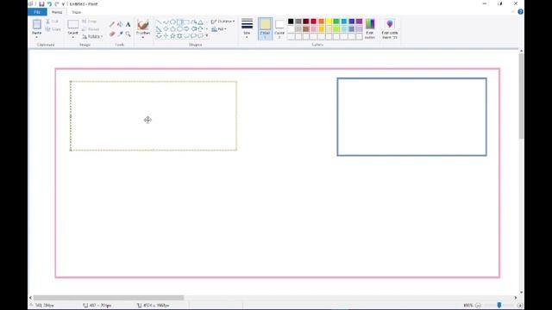
Task: Click the Cut button
Action: [53, 22]
